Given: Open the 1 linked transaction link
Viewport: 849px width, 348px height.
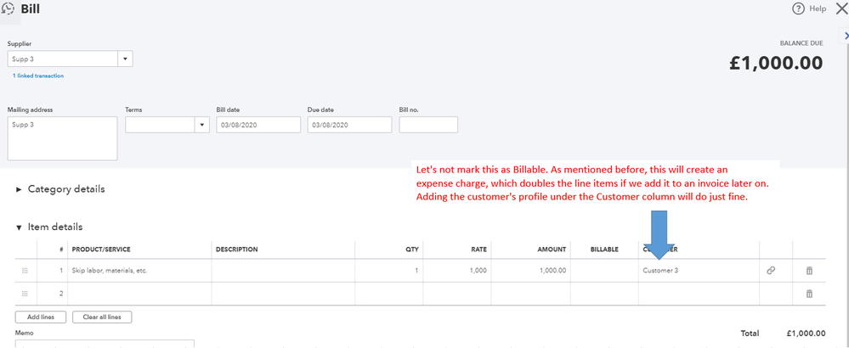Looking at the screenshot, I should [x=37, y=76].
